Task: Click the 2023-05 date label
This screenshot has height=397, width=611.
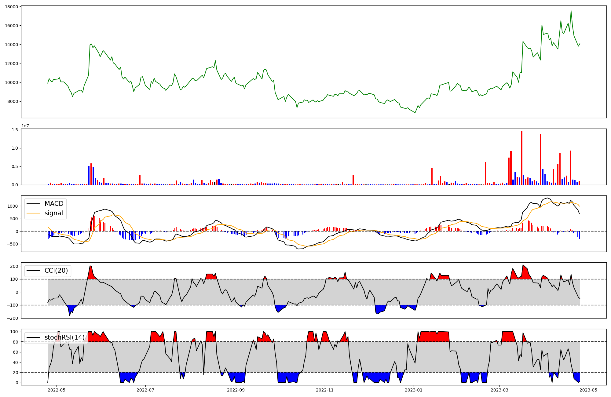Action: pyautogui.click(x=588, y=390)
